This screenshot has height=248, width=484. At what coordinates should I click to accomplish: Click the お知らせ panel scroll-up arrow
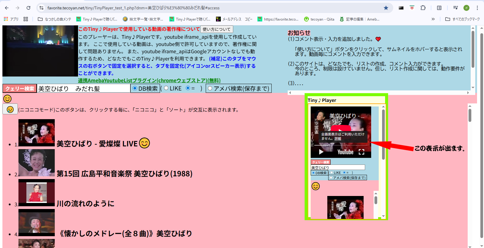click(x=473, y=28)
